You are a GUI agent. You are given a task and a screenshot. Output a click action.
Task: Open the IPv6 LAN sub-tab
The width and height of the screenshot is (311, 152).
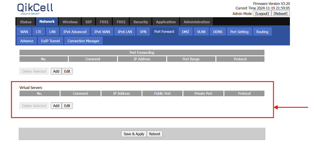125,32
